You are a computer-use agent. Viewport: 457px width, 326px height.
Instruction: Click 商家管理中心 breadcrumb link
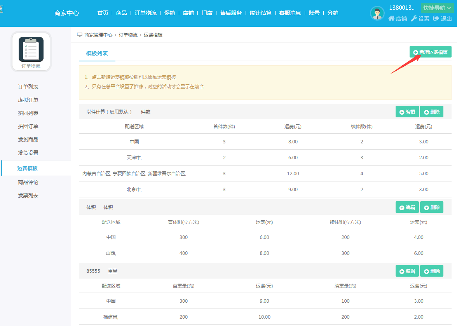coord(98,35)
